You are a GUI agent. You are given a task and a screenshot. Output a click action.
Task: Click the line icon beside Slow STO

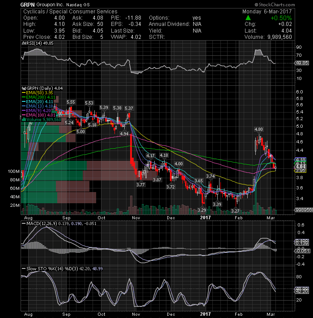pos(24,269)
